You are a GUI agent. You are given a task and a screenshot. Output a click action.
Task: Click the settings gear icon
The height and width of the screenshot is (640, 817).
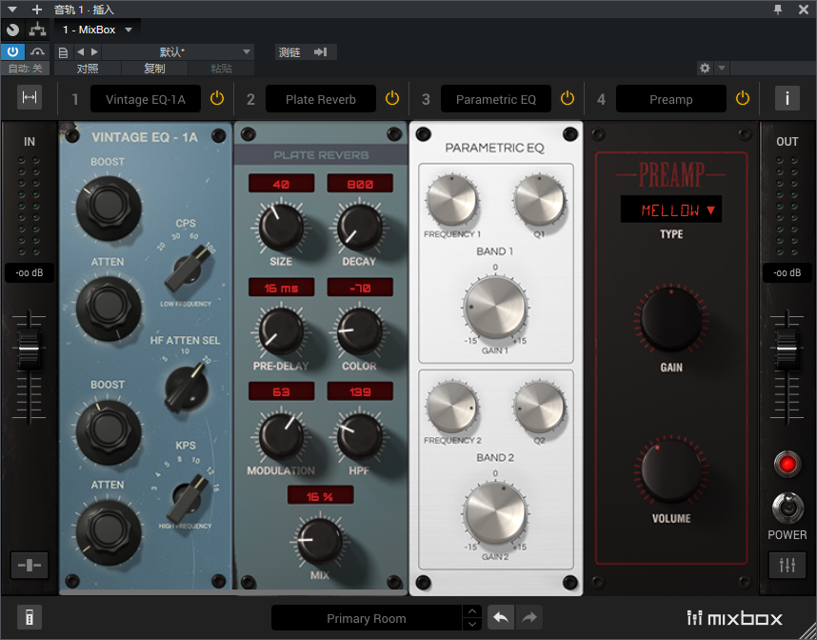coord(705,69)
